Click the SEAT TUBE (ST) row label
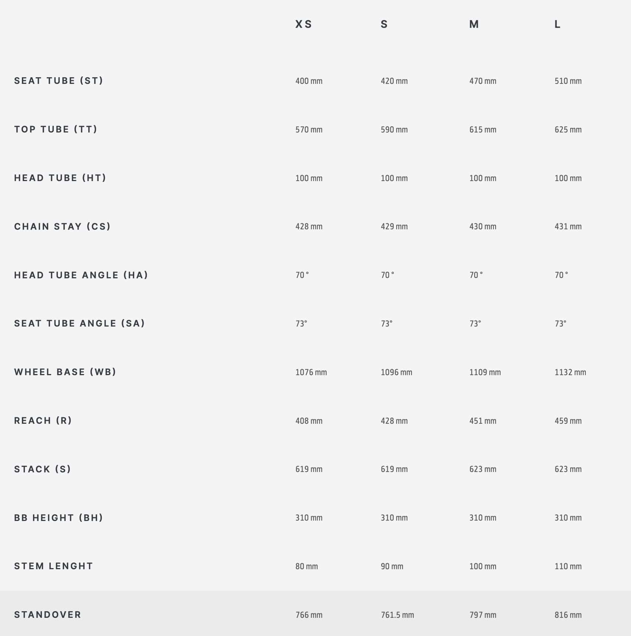Image resolution: width=631 pixels, height=636 pixels. pyautogui.click(x=59, y=81)
